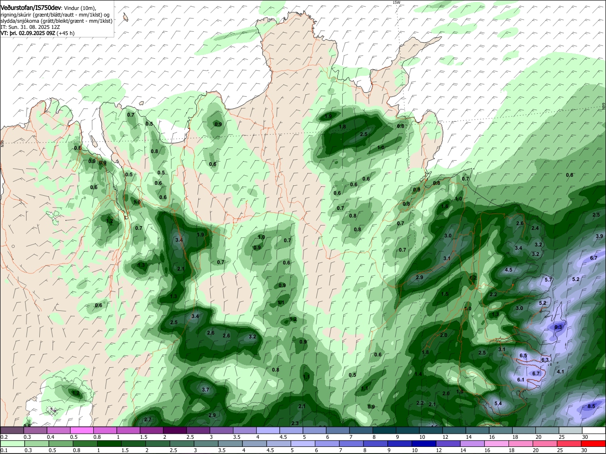Click the 2.7 precipitation value on the map
606x454 pixels.
click(147, 419)
